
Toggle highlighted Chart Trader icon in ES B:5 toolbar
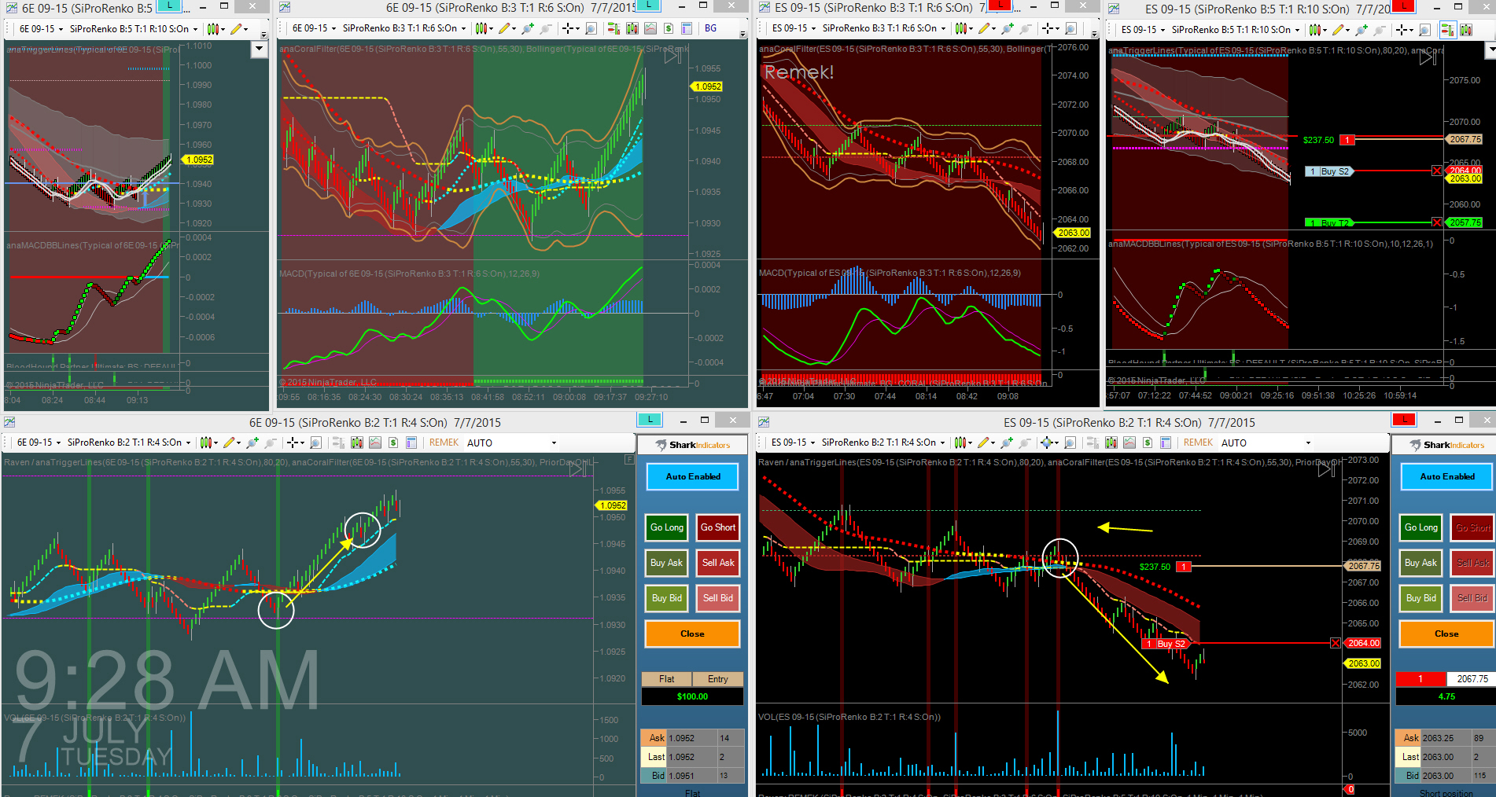pos(1447,30)
